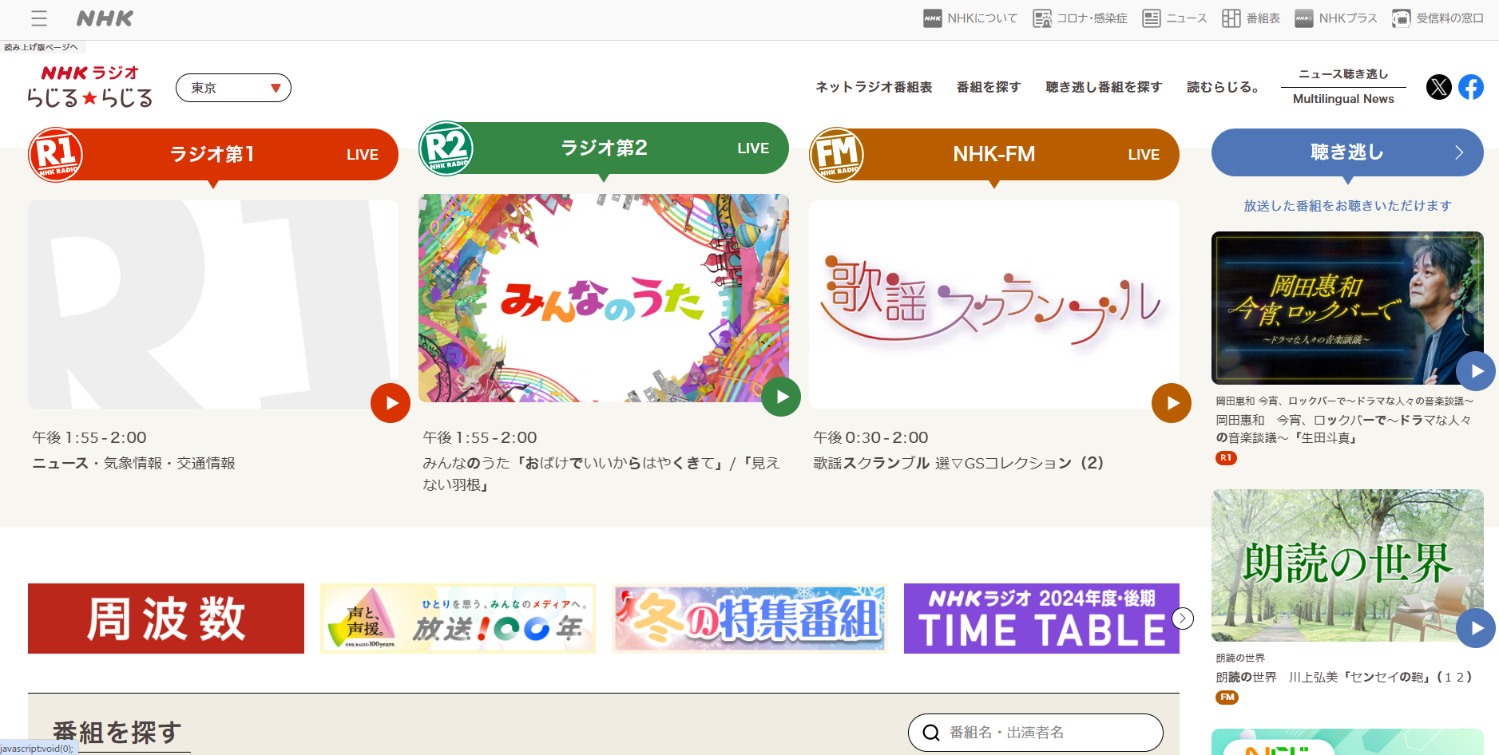Play 朗読の世界 catch-up program
1499x755 pixels.
(1475, 628)
